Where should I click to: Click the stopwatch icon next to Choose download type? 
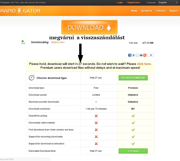32,78
